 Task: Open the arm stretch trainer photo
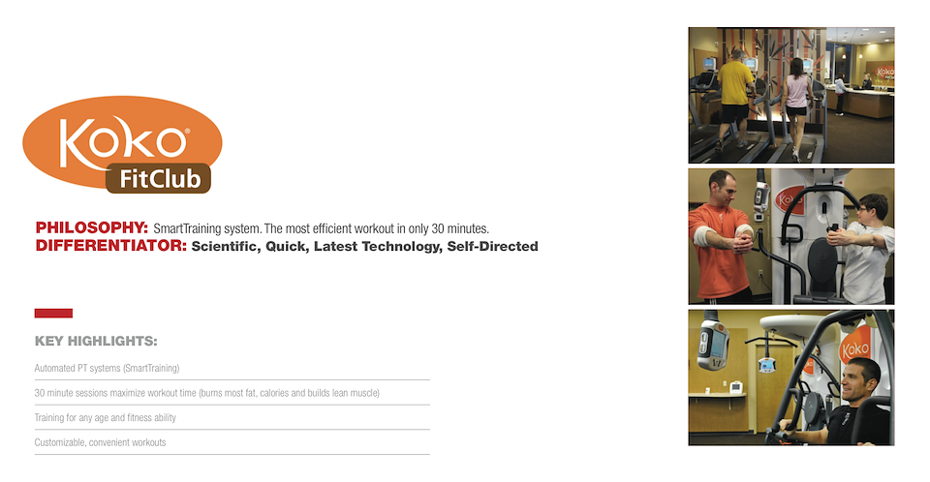click(791, 236)
